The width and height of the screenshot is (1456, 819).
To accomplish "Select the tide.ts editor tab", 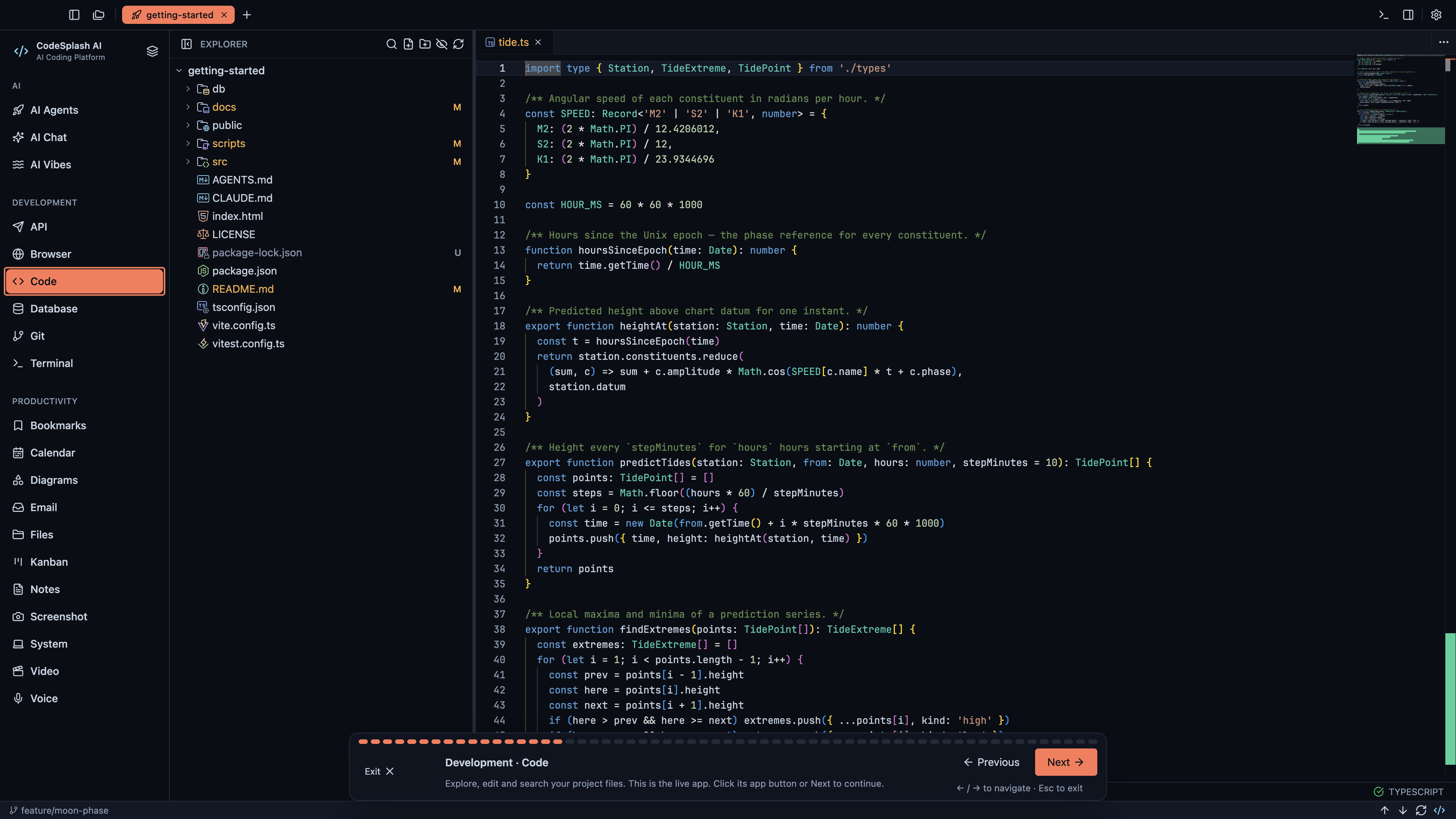I will click(513, 42).
